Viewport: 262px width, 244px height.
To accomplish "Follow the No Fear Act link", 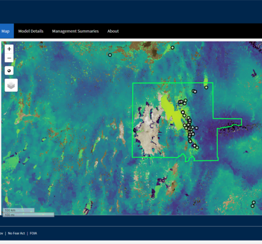I will click(x=16, y=233).
